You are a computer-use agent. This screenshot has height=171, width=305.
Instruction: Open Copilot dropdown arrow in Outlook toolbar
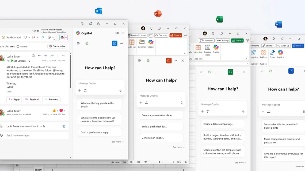coord(66,37)
